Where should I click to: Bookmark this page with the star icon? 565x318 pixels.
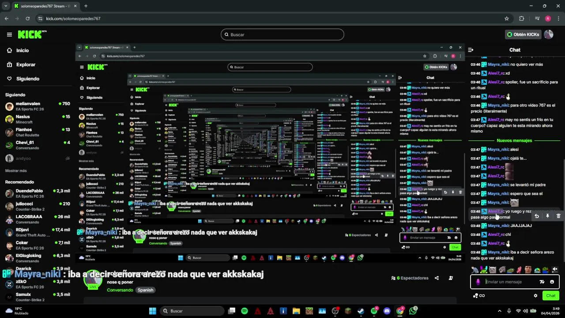(507, 19)
